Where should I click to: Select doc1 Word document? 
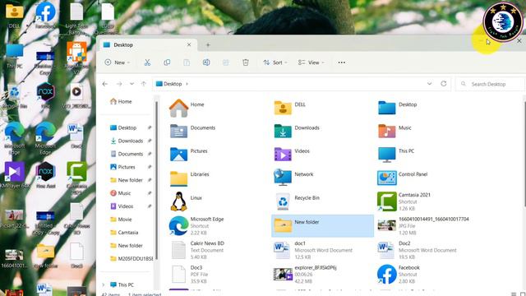pos(313,250)
